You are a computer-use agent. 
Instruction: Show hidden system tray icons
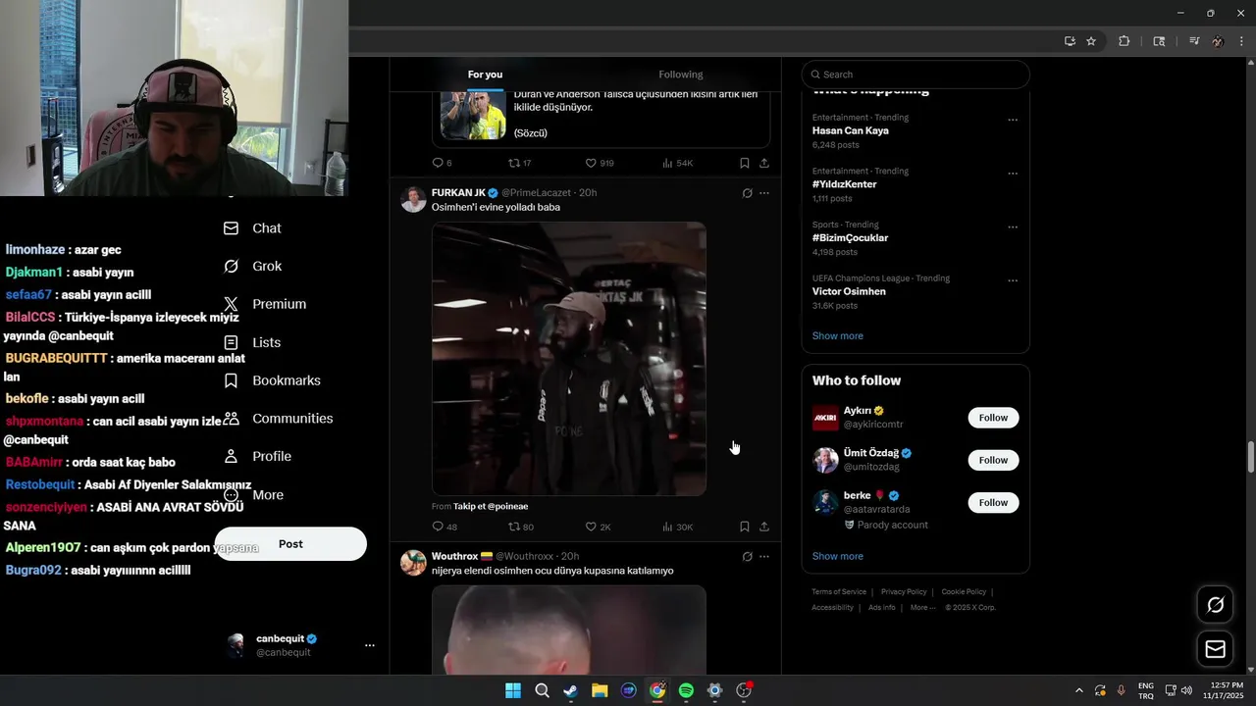click(1079, 691)
